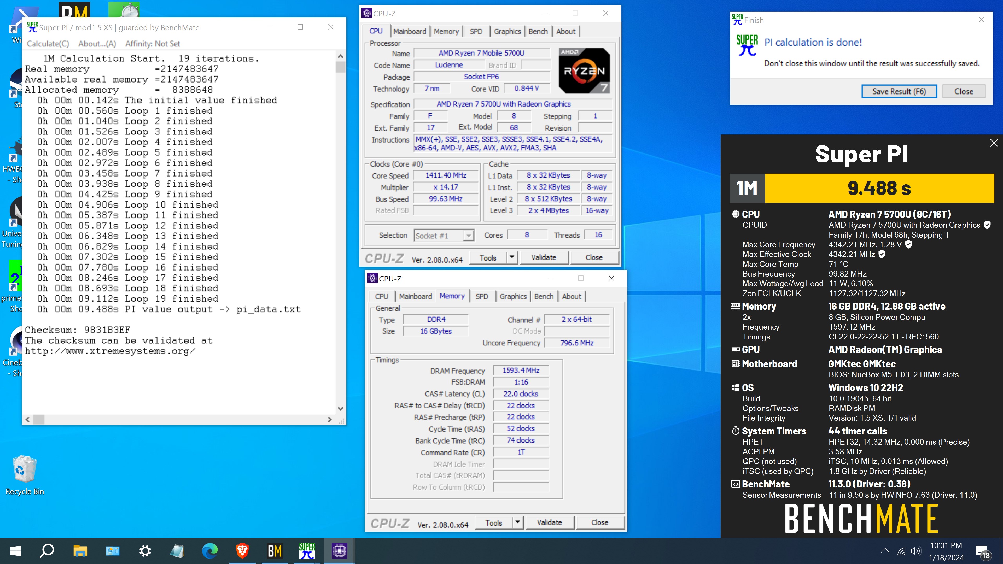Image resolution: width=1003 pixels, height=564 pixels.
Task: Open About tab in top CPU-Z
Action: tap(566, 32)
